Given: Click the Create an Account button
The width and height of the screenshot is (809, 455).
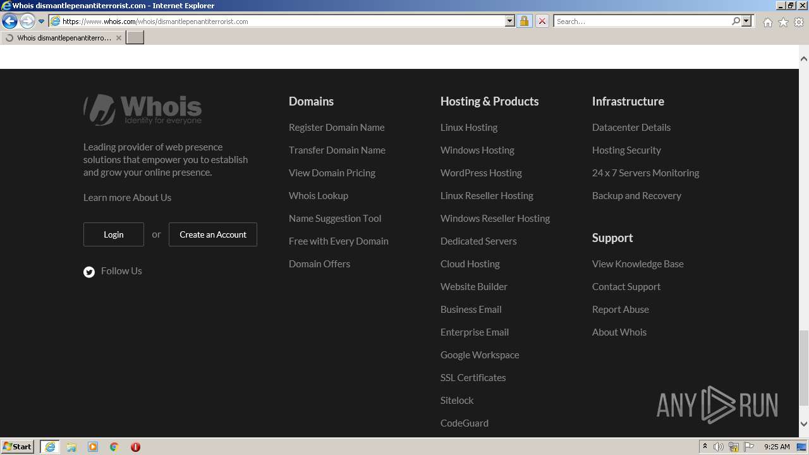Looking at the screenshot, I should coord(213,234).
